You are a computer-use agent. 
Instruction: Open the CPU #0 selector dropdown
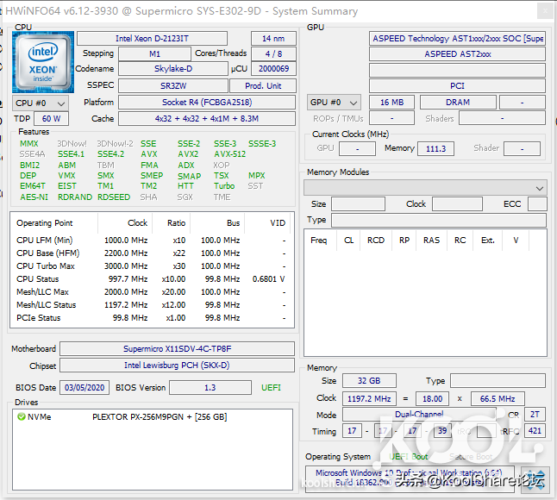(40, 103)
